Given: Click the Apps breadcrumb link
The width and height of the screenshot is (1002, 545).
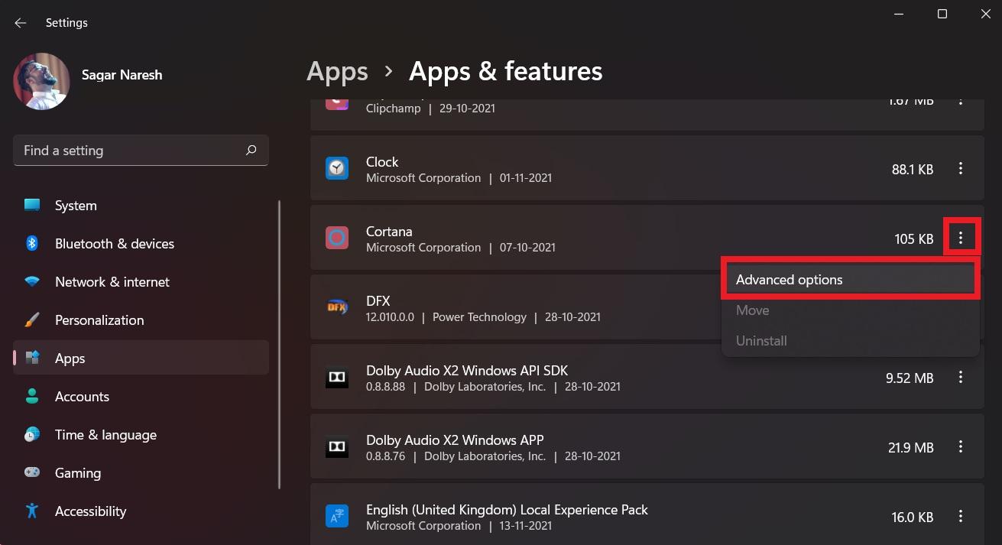Looking at the screenshot, I should pos(337,72).
